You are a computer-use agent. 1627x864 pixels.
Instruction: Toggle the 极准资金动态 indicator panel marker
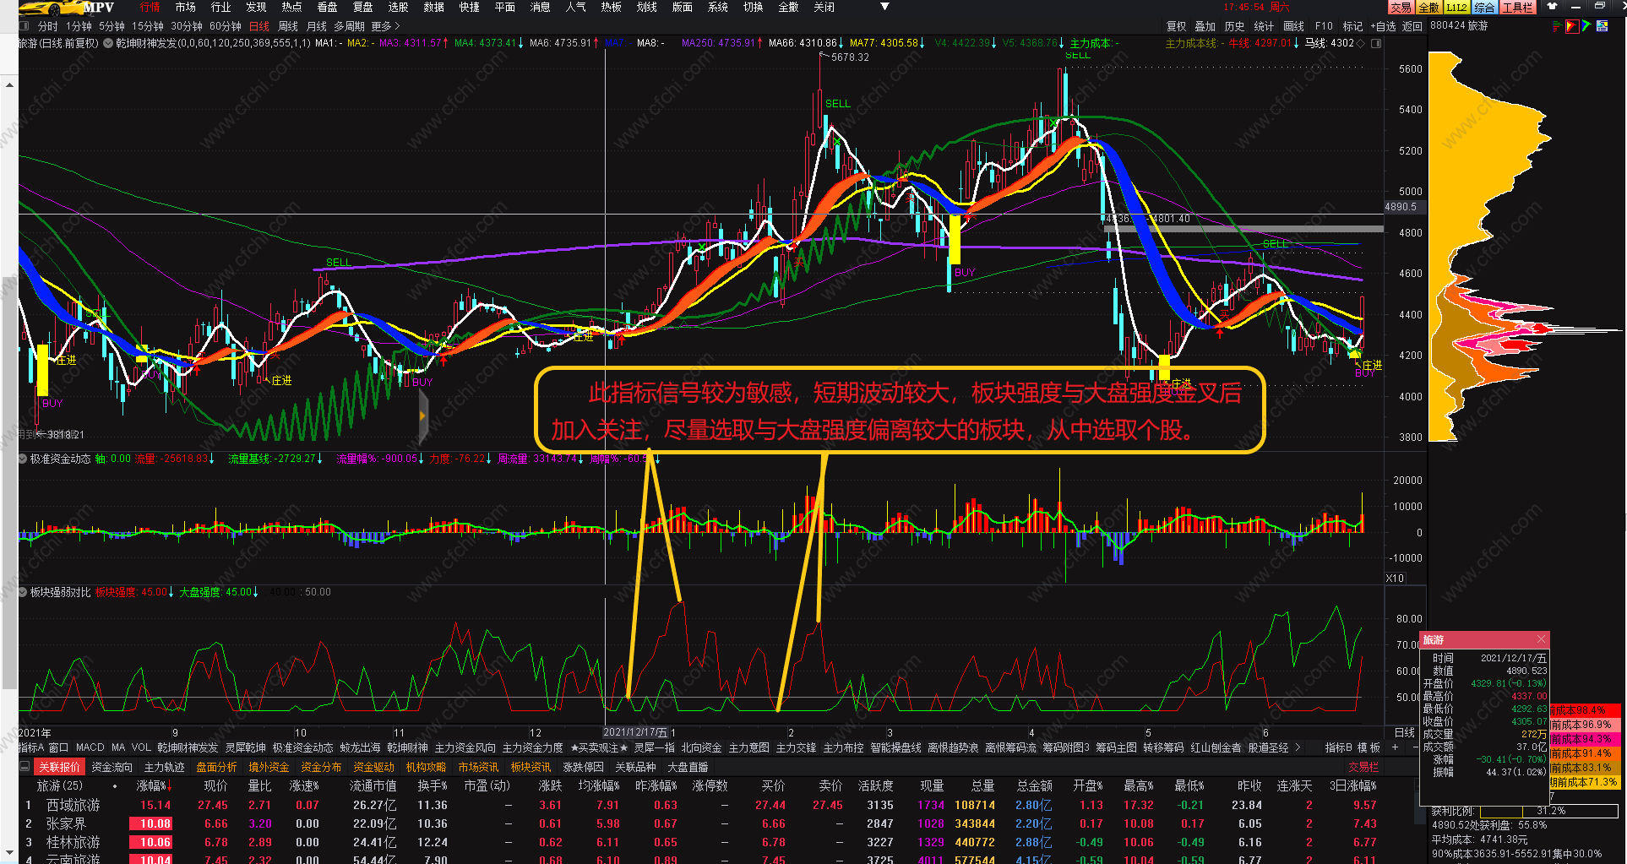pyautogui.click(x=24, y=459)
